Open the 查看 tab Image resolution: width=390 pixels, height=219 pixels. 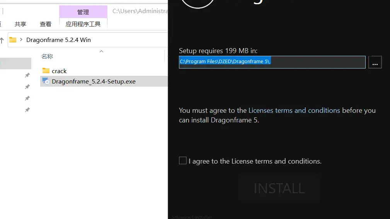click(46, 24)
